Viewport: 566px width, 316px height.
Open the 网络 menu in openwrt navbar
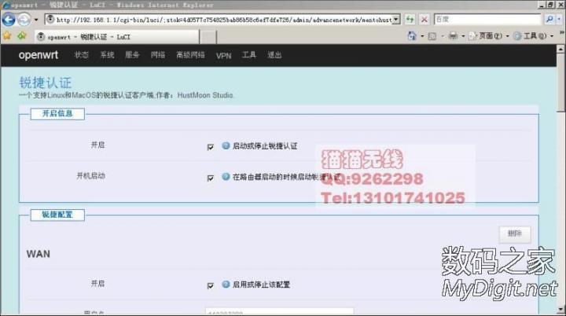(x=157, y=55)
